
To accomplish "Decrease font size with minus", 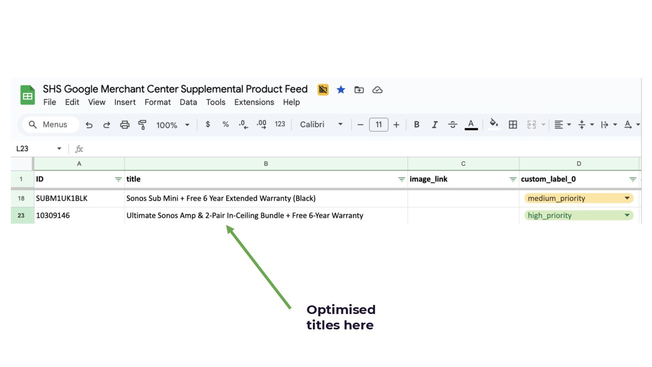I will [x=360, y=125].
